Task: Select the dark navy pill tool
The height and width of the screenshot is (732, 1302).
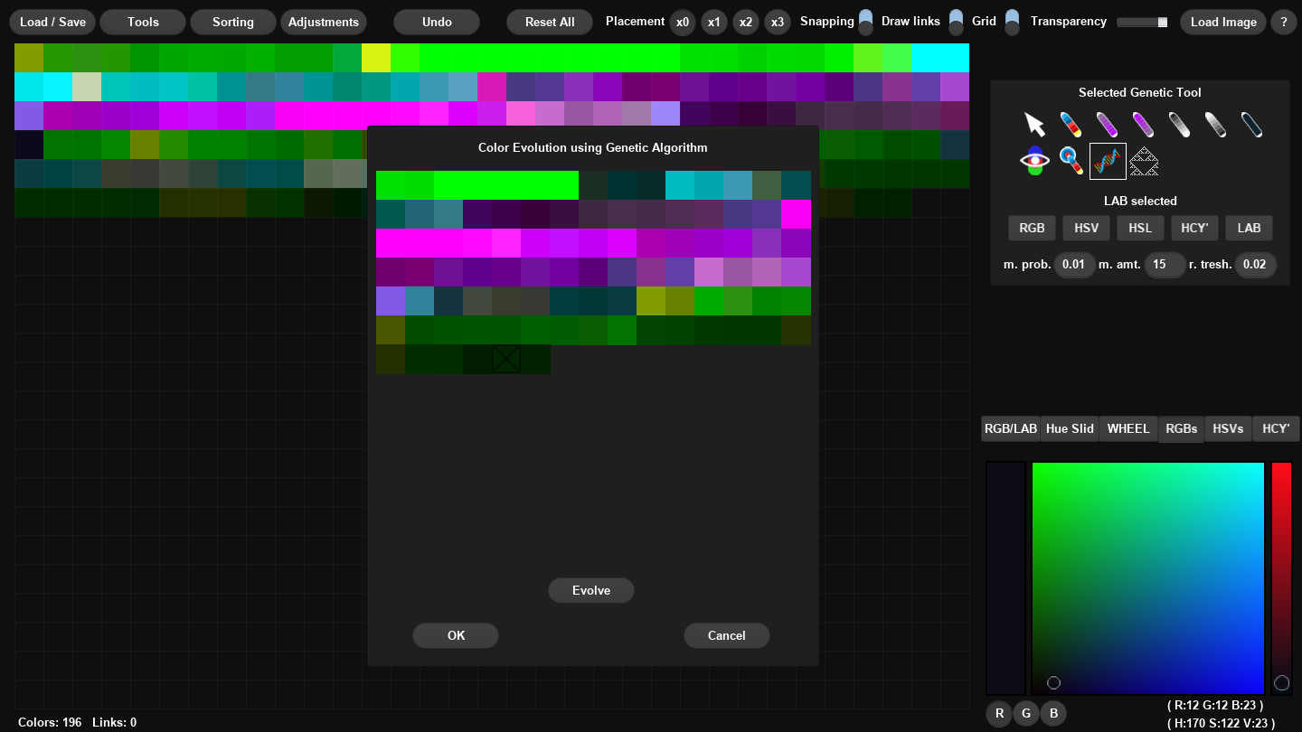Action: [x=1251, y=124]
